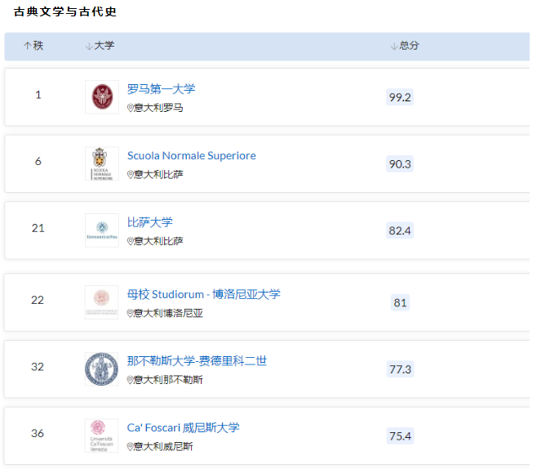Open 比萨大学 link
Screen dimensions: 537x469
click(x=149, y=222)
